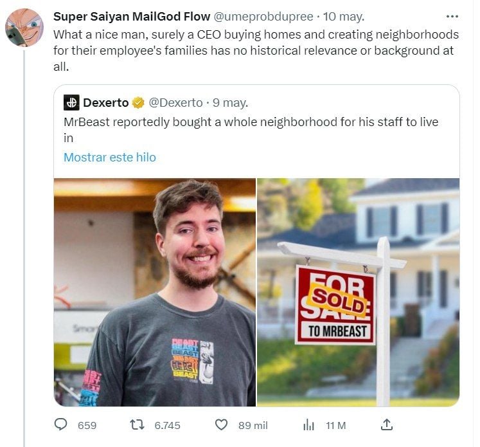The image size is (480, 447).
Task: Open Super Saiyan MailGod Flow's profile picture
Action: (x=24, y=28)
